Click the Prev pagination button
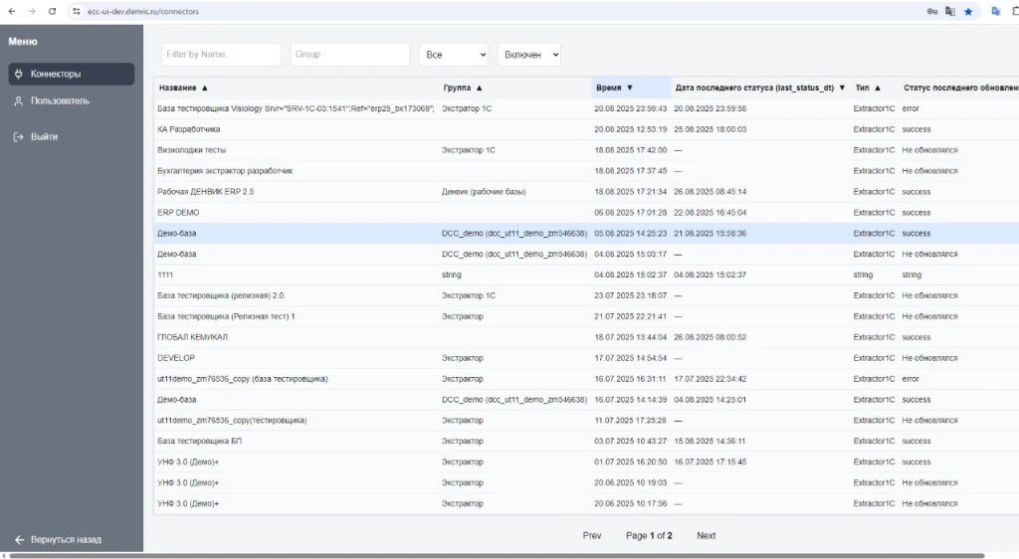Viewport: 1019px width, 559px height. [592, 535]
